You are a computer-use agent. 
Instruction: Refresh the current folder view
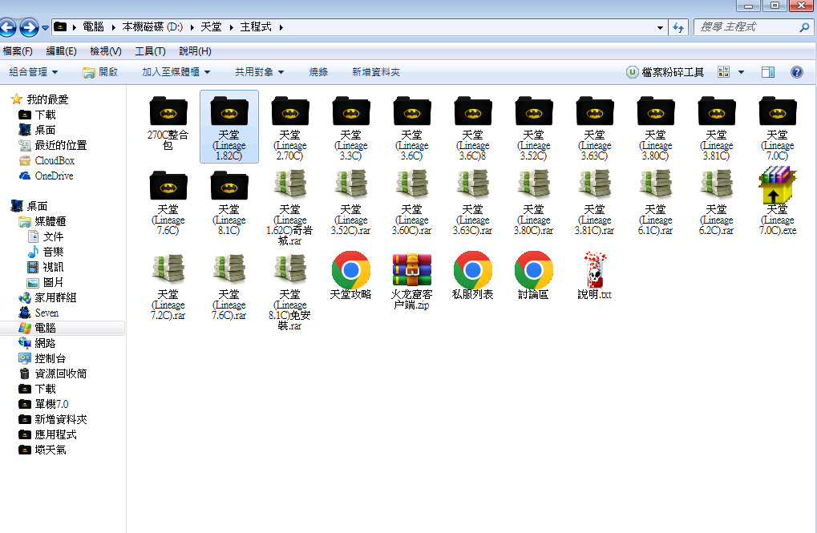[x=677, y=27]
